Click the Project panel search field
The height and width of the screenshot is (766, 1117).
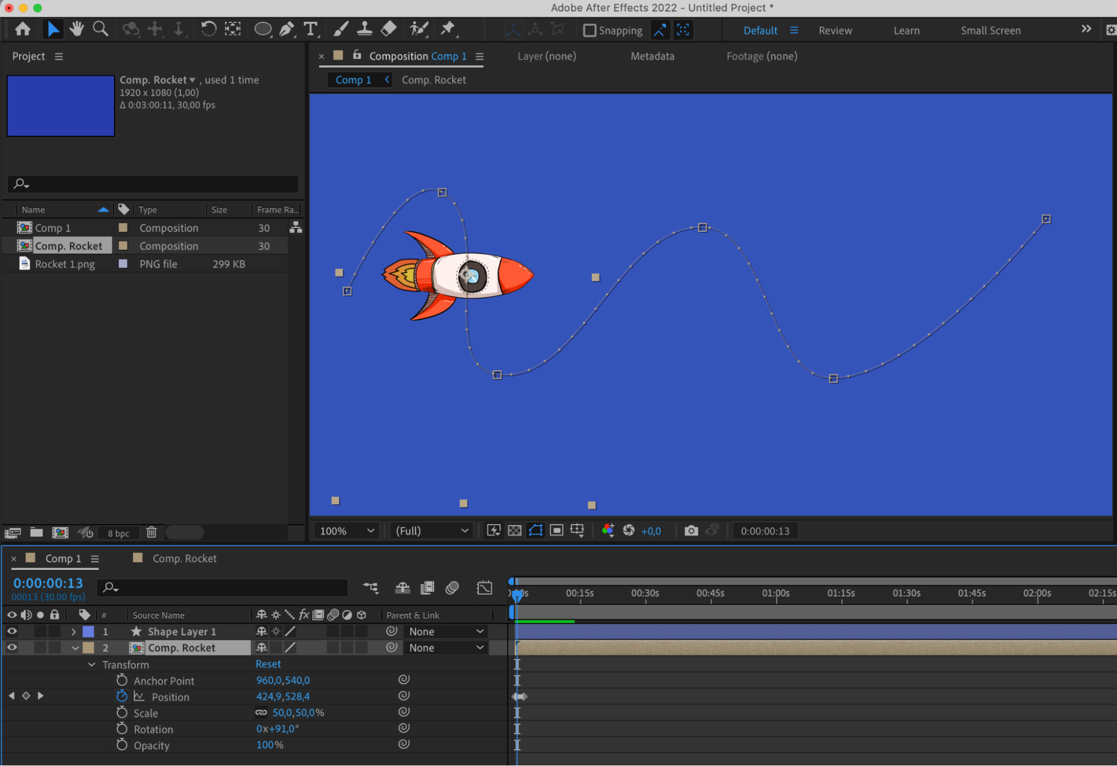pyautogui.click(x=156, y=184)
